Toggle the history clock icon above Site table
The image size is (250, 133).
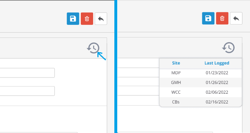click(x=228, y=48)
